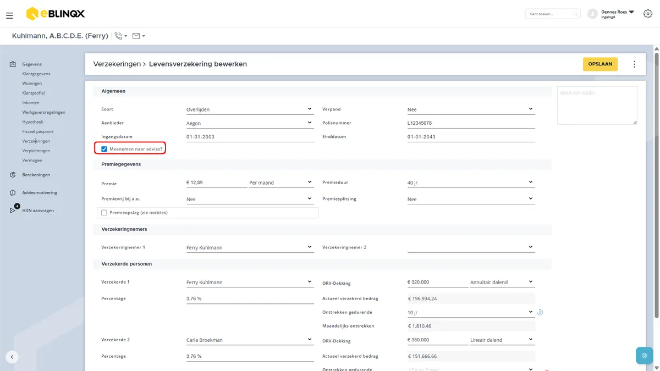
Task: Open the Per maand frequency dropdown
Action: pos(281,182)
